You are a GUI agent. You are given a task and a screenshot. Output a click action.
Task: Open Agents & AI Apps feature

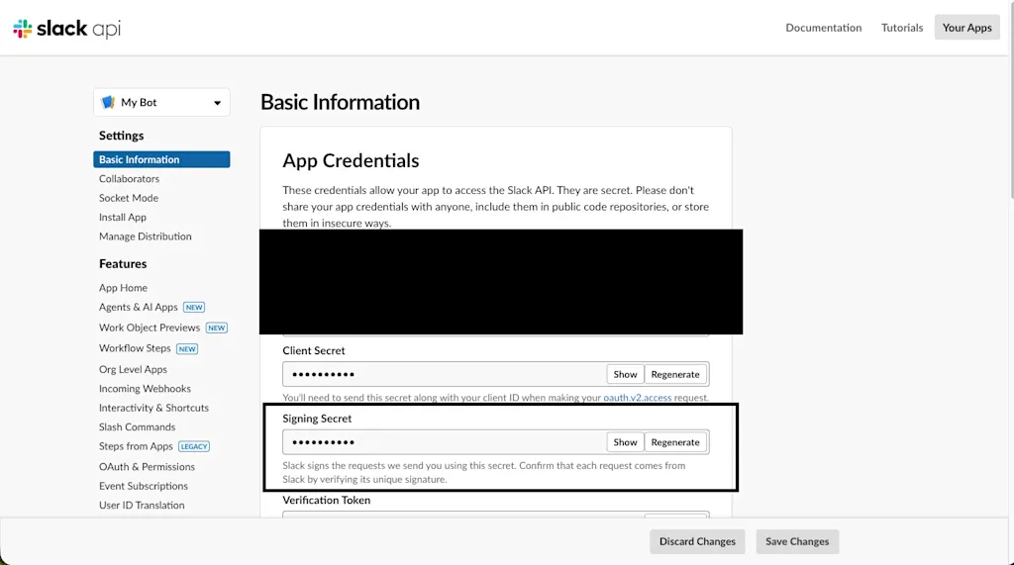click(138, 307)
